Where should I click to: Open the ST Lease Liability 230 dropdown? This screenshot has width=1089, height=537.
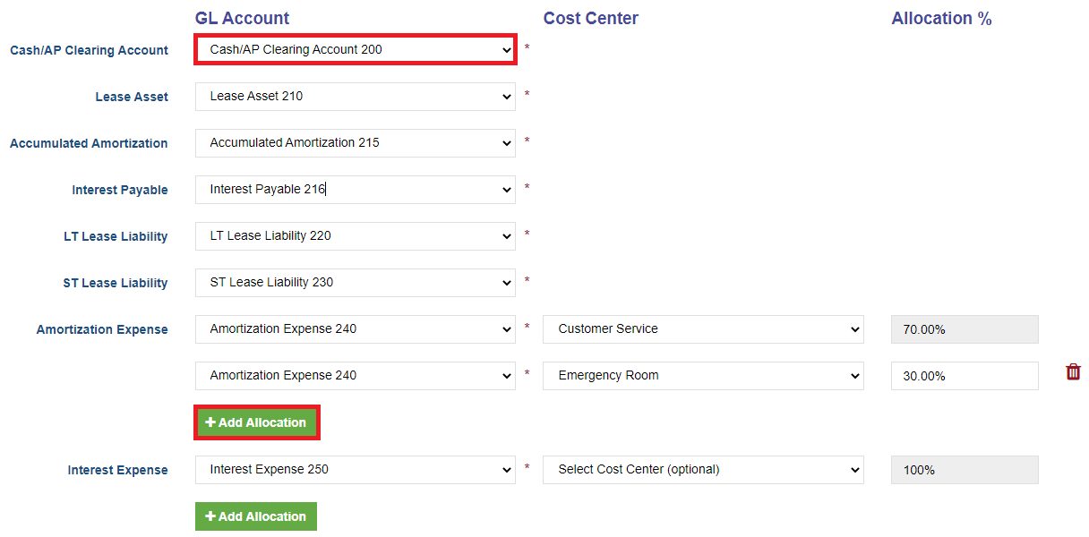coord(356,283)
